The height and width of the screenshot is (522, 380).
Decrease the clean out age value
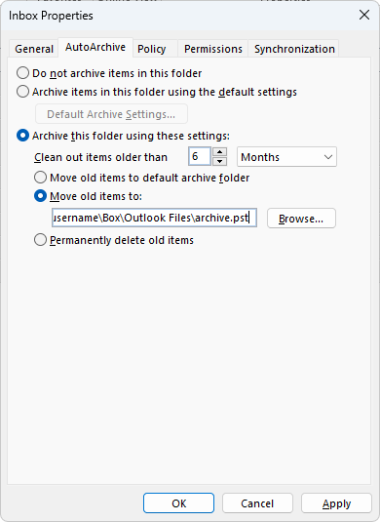click(x=219, y=161)
